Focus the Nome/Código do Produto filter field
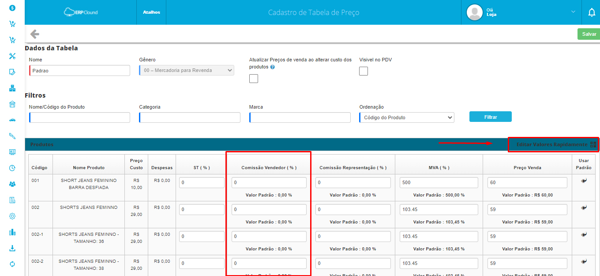 point(79,117)
